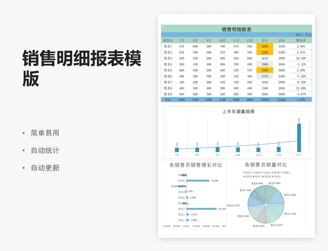Click the large heading 销售明细报表模版
Image resolution: width=328 pixels, height=251 pixels.
click(82, 68)
